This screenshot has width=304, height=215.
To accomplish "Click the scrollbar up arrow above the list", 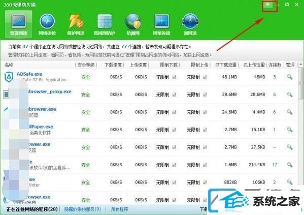I will (x=300, y=64).
